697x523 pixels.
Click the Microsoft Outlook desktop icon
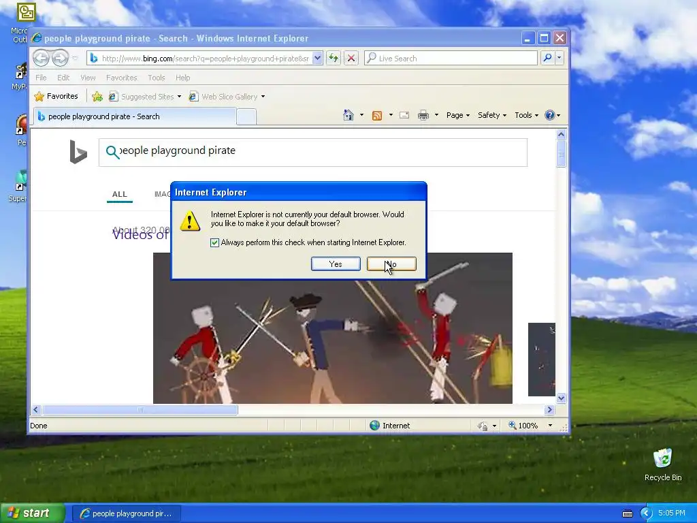coord(26,12)
